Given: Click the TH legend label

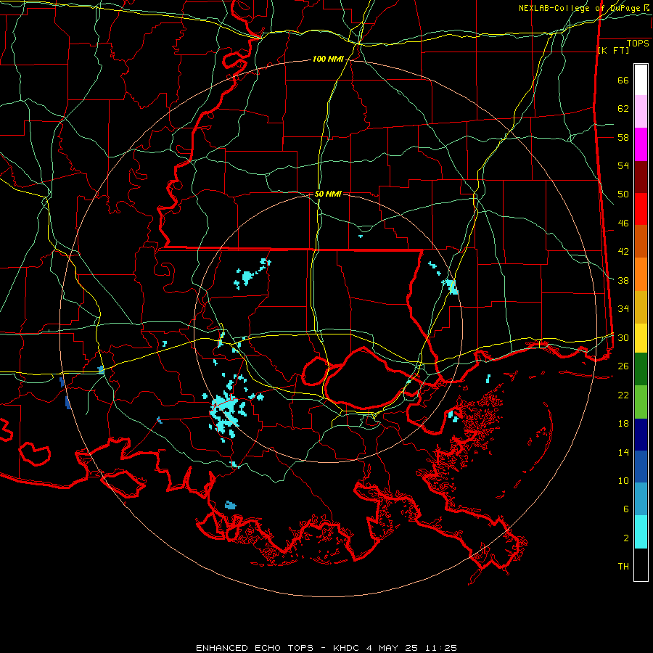Looking at the screenshot, I should point(623,566).
